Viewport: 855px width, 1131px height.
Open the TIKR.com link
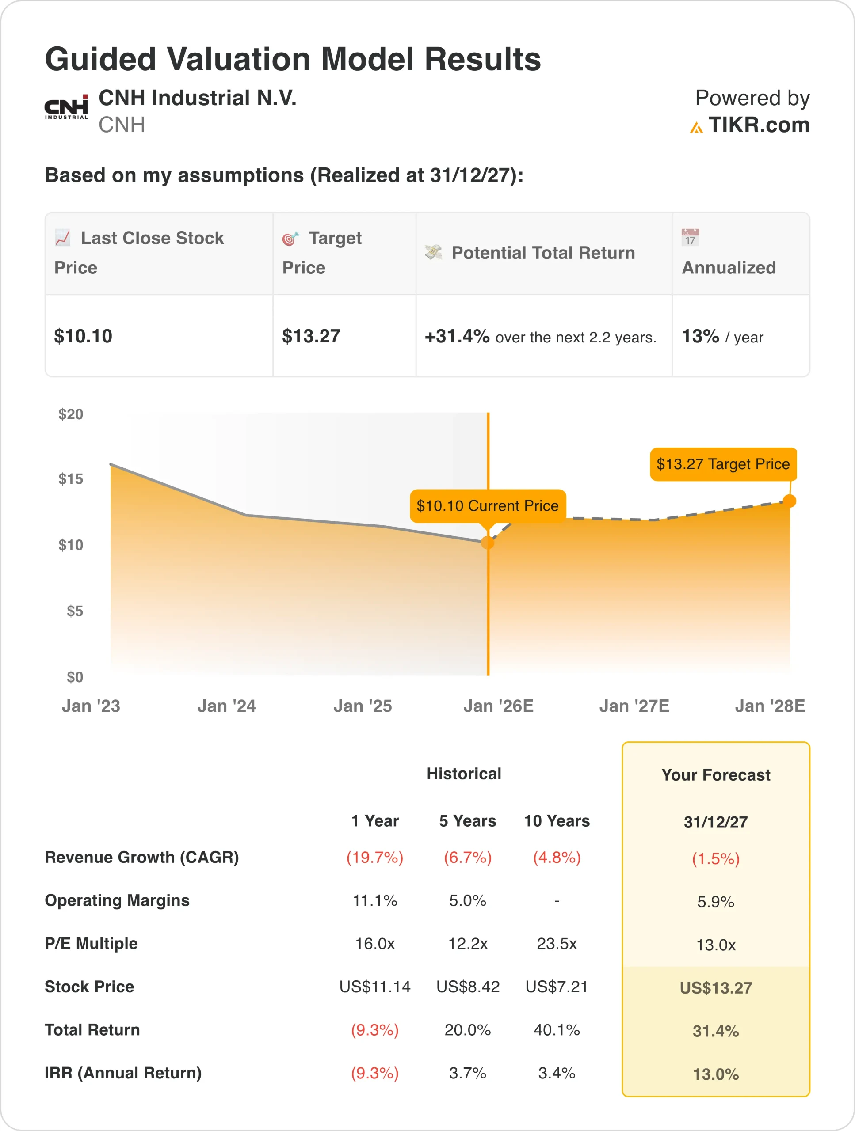759,125
